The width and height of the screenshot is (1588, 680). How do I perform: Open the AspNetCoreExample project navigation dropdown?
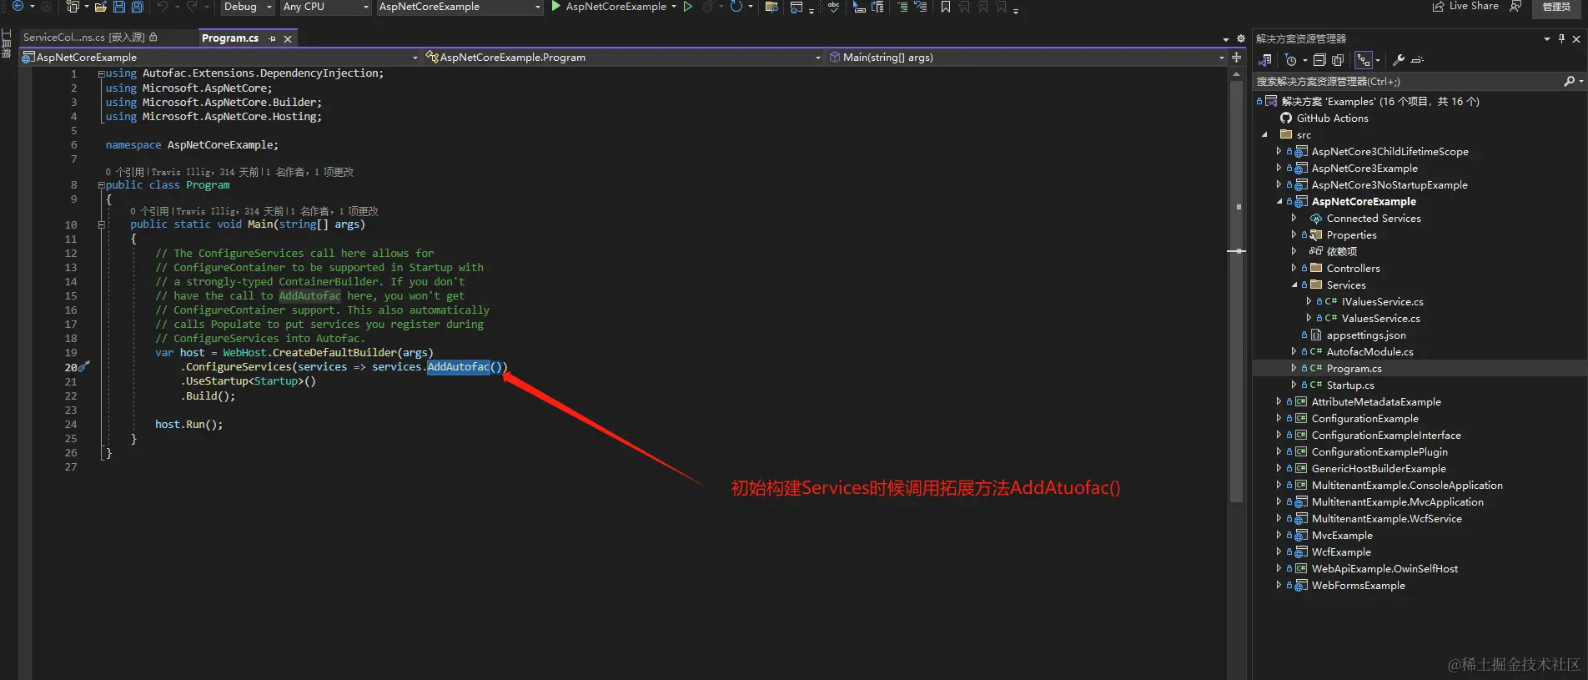220,58
